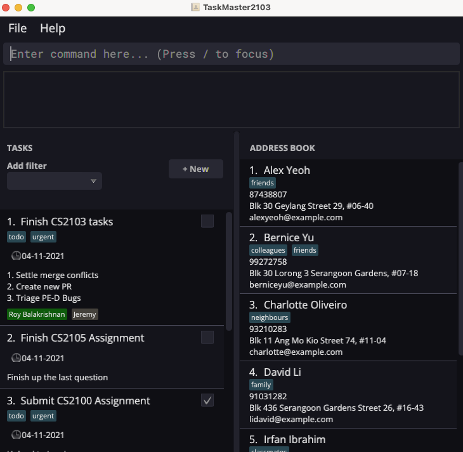Select task title Submit CS2100 Assignment
Image resolution: width=463 pixels, height=452 pixels.
pyautogui.click(x=86, y=401)
